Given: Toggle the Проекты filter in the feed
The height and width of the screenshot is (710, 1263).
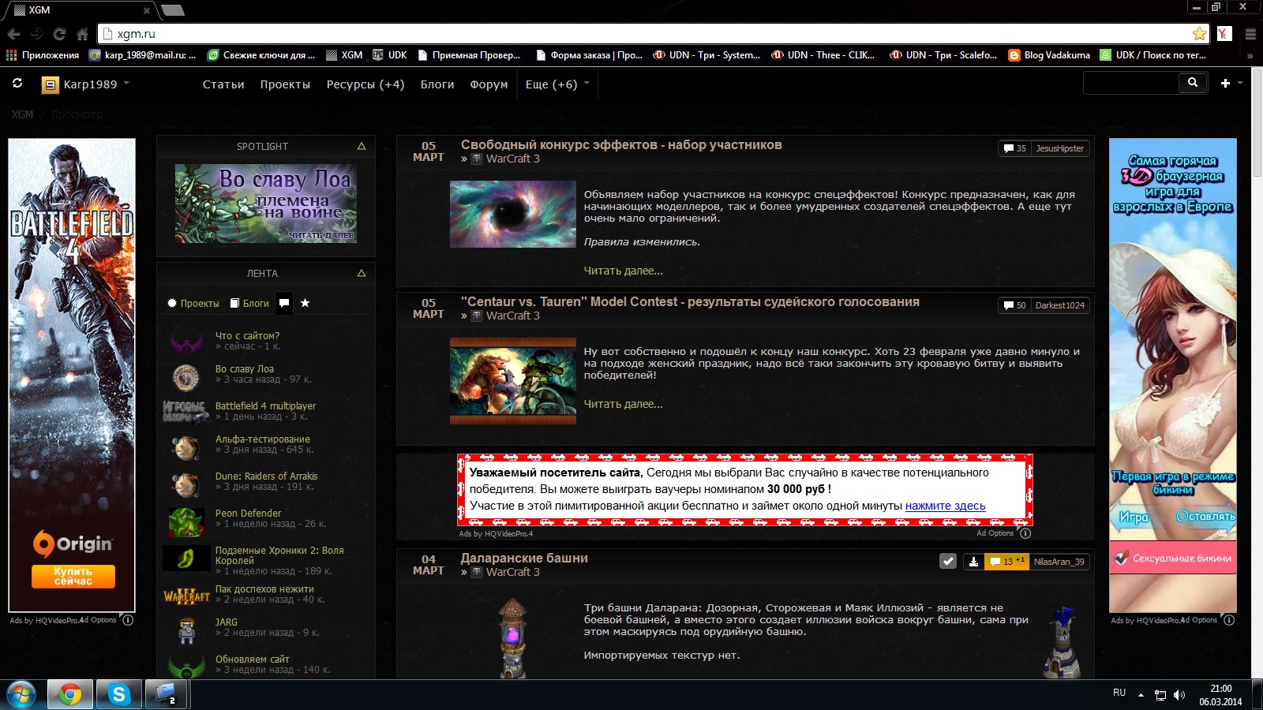Looking at the screenshot, I should [193, 303].
